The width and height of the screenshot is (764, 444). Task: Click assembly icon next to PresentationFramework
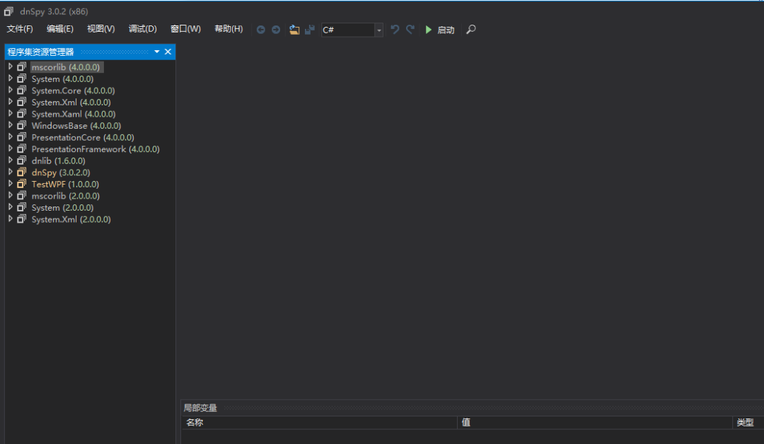(x=21, y=148)
